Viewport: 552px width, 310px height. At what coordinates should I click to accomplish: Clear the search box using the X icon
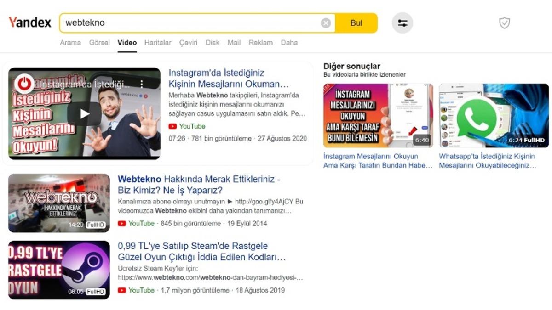pyautogui.click(x=325, y=23)
